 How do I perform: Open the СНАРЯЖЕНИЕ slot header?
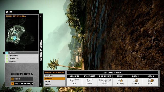tap(105, 76)
